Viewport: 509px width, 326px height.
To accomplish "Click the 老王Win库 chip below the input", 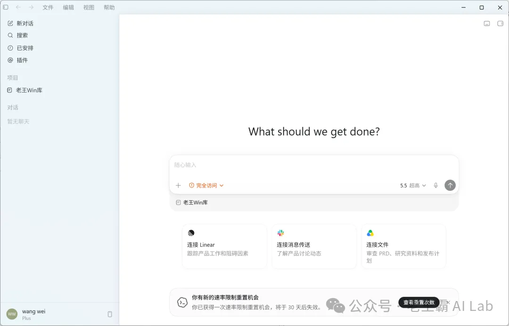I will tap(192, 203).
